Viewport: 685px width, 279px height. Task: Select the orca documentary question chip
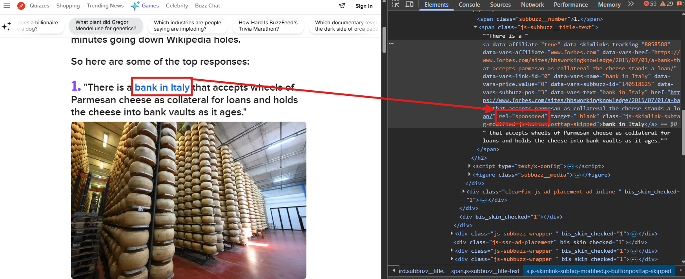pos(345,26)
